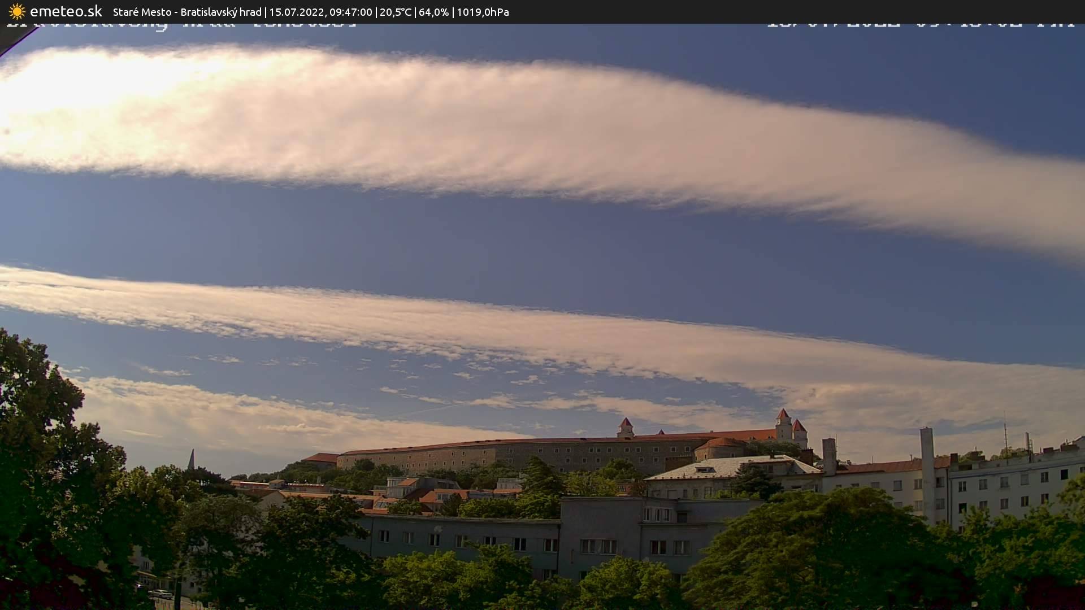Click the castle's tall right tower

(x=783, y=425)
